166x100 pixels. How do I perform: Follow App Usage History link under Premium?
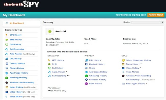(x=98, y=72)
